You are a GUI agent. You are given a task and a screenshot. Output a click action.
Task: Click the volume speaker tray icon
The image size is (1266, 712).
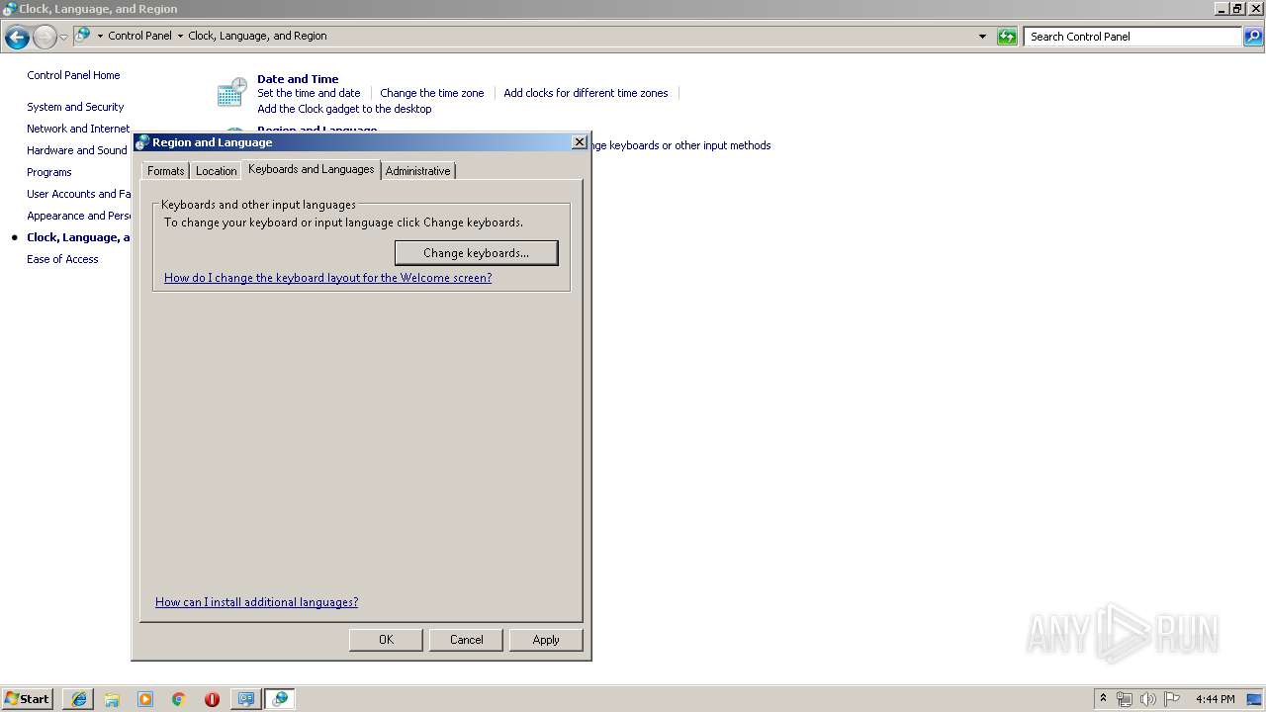1148,699
